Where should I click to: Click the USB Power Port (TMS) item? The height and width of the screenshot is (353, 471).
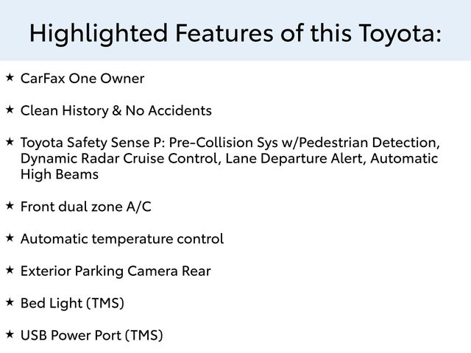click(x=91, y=335)
